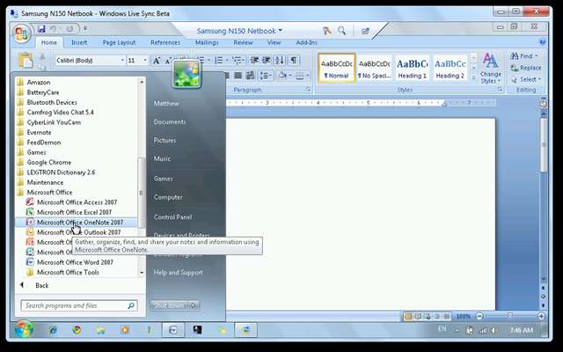Toggle the Show/Hide paragraph marks icon
Image resolution: width=563 pixels, height=352 pixels.
tap(294, 61)
